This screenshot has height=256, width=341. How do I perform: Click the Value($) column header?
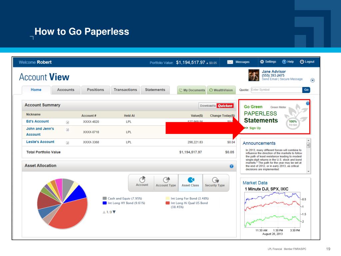pyautogui.click(x=197, y=116)
